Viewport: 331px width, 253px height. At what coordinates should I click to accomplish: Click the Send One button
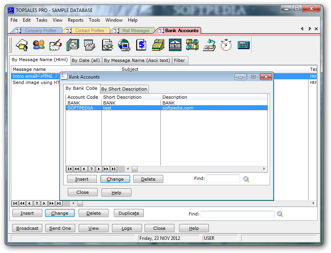click(60, 228)
